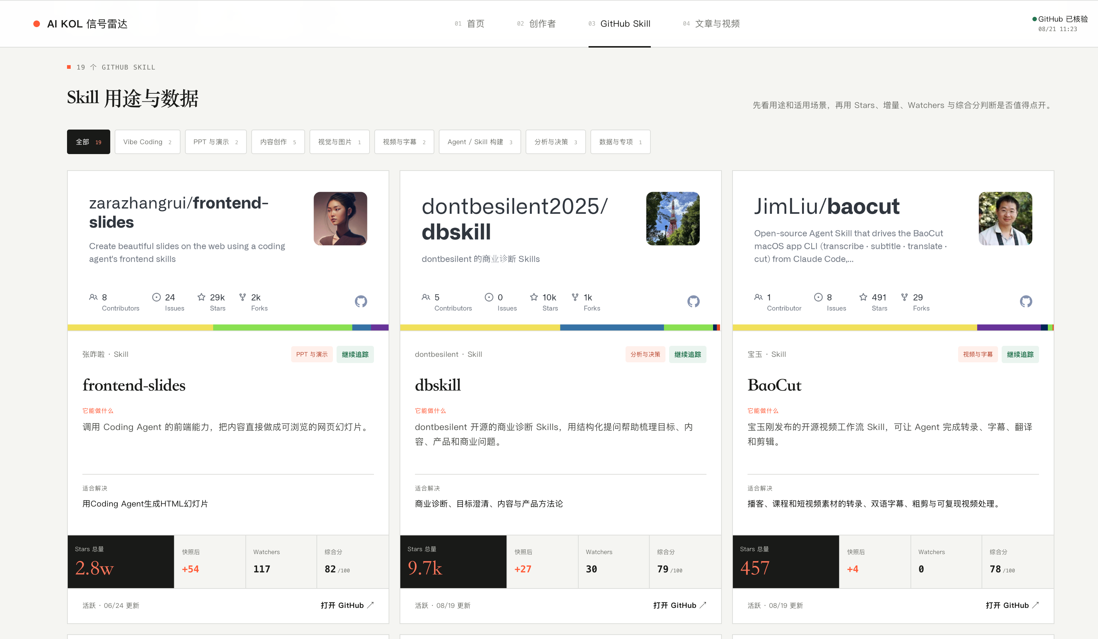The height and width of the screenshot is (639, 1098).
Task: Click fork icon on baocut card
Action: coord(905,297)
